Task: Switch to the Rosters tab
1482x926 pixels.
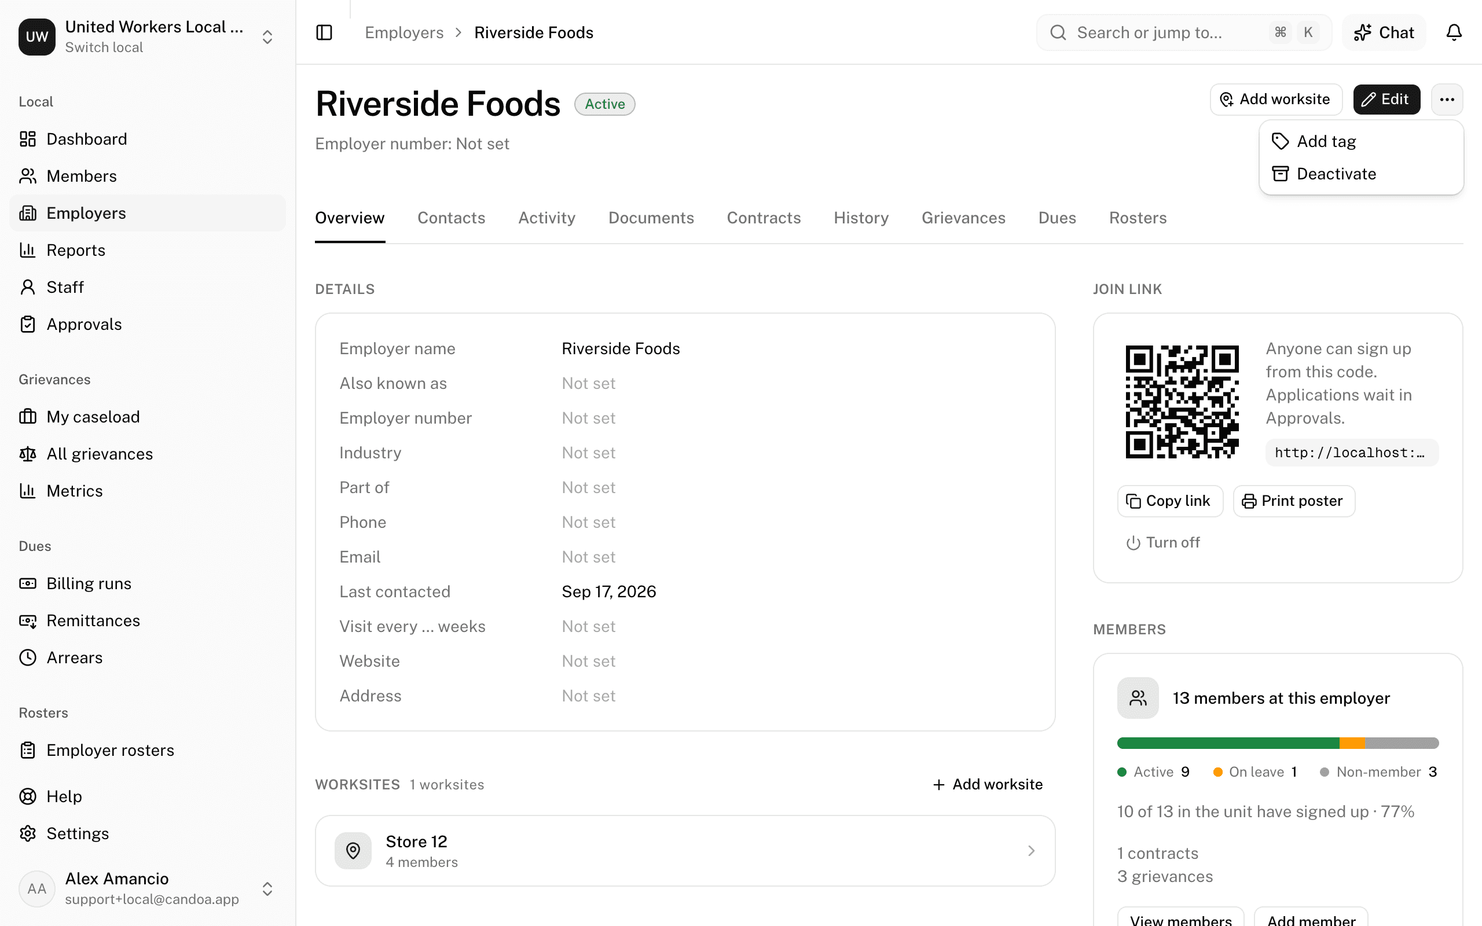Action: (x=1138, y=218)
